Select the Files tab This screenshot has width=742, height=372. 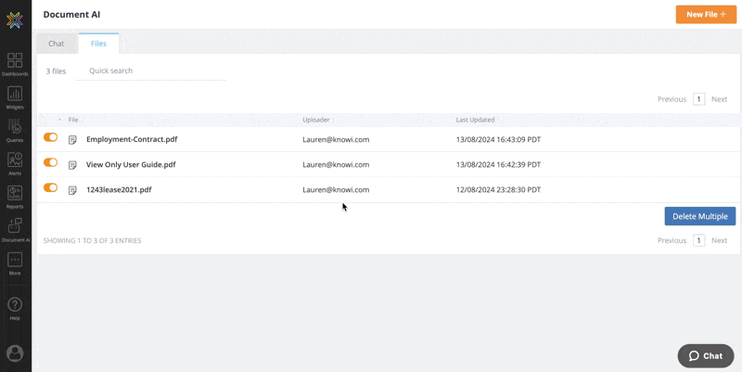pyautogui.click(x=98, y=44)
